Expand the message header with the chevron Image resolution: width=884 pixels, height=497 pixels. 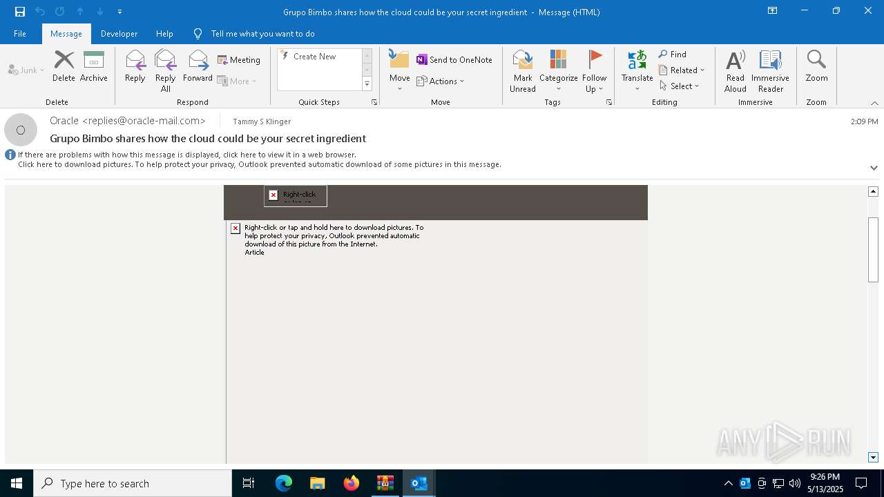(874, 168)
